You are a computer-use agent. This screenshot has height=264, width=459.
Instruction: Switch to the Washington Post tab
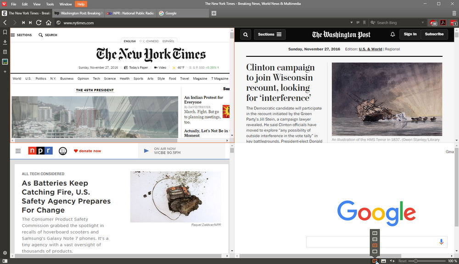click(78, 13)
